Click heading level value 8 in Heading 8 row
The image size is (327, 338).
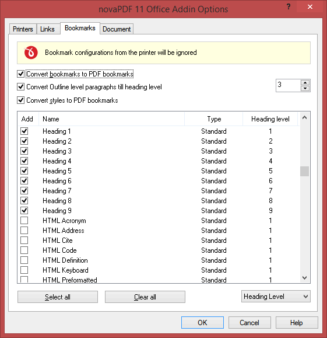pos(270,200)
